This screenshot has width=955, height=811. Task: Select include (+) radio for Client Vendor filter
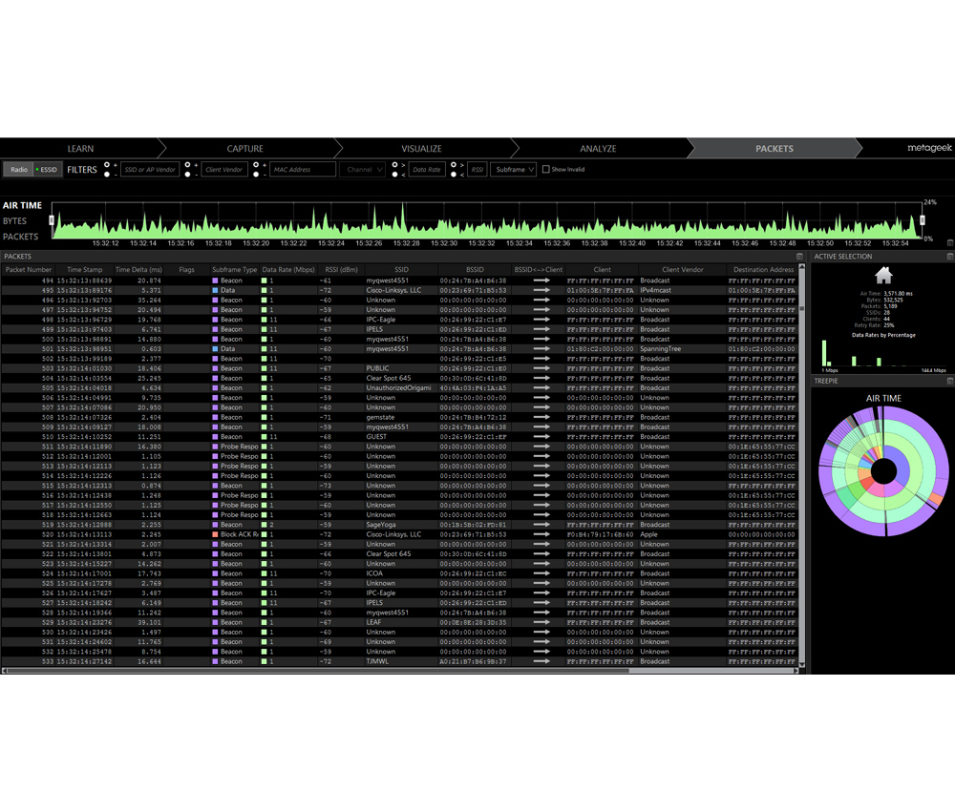(187, 165)
